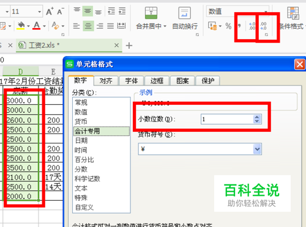Apply top vertical alignment
The height and width of the screenshot is (227, 306).
[77, 10]
